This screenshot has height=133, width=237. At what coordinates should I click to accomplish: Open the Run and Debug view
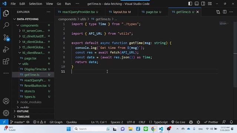6,50
